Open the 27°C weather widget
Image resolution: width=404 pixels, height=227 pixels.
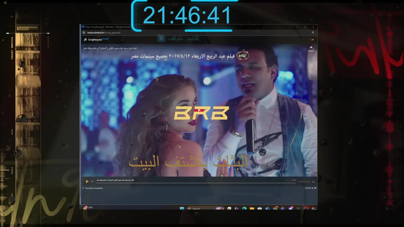tap(88, 208)
